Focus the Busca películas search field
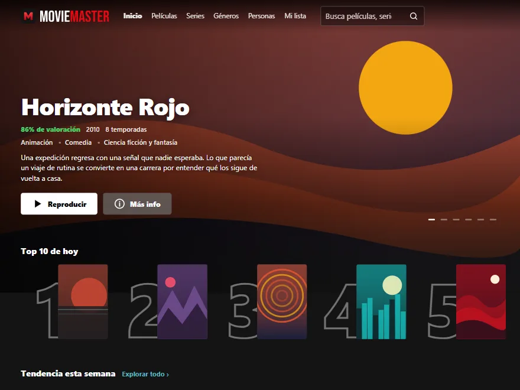This screenshot has height=390, width=520. tap(372, 16)
